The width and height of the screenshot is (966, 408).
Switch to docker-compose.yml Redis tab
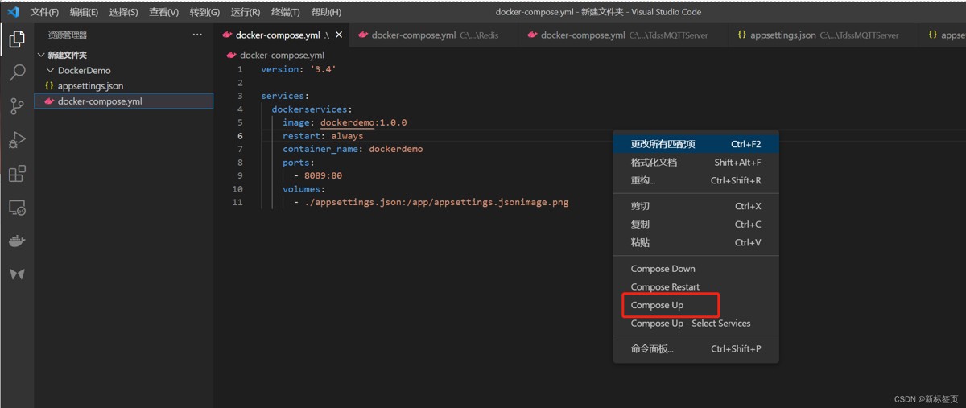[x=427, y=35]
